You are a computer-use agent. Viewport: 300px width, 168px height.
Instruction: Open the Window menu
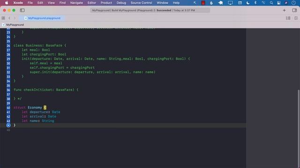coord(163,3)
